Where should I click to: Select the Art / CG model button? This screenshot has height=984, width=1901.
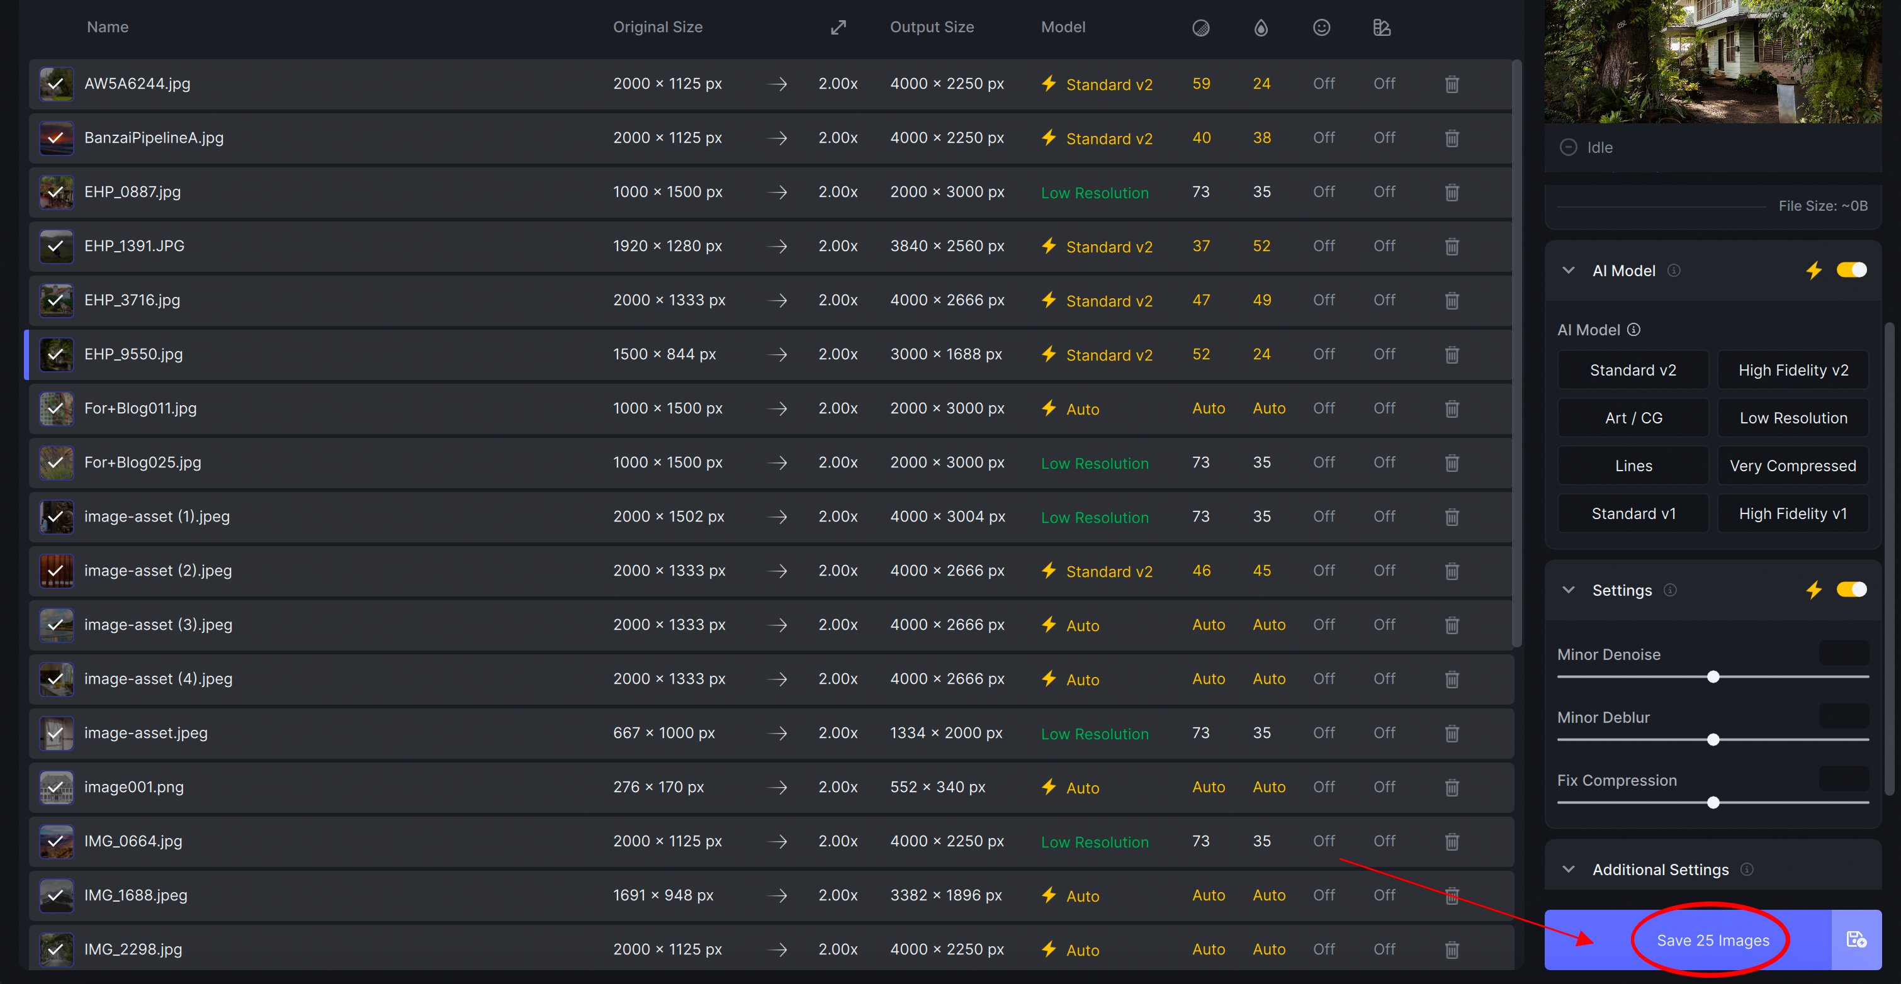point(1633,418)
